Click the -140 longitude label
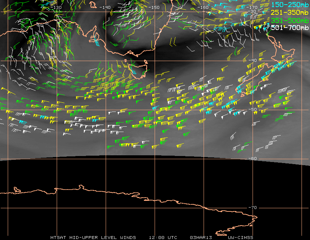The width and height of the screenshot is (310, 240). tap(105, 7)
